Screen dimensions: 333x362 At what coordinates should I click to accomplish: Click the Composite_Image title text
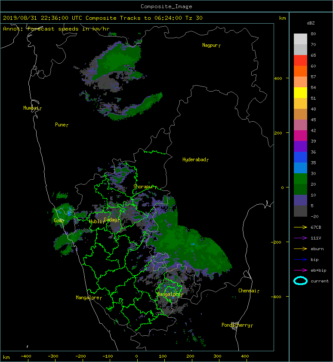click(x=166, y=6)
